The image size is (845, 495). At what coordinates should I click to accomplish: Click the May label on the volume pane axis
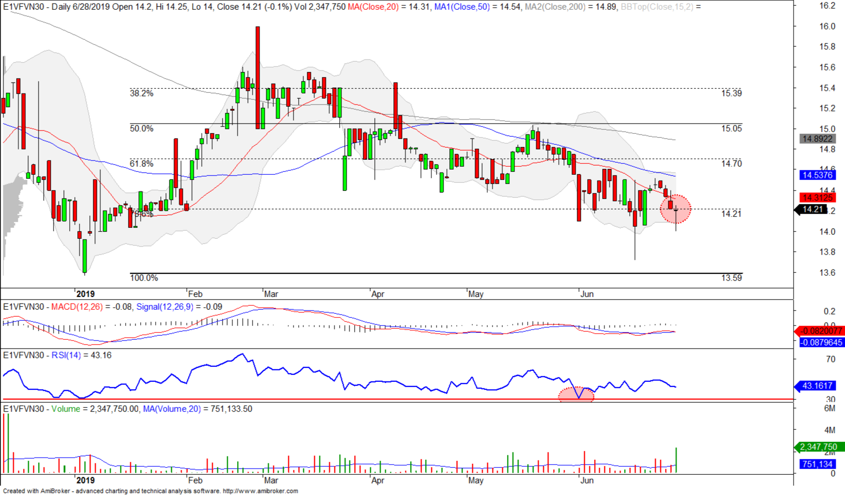(476, 480)
